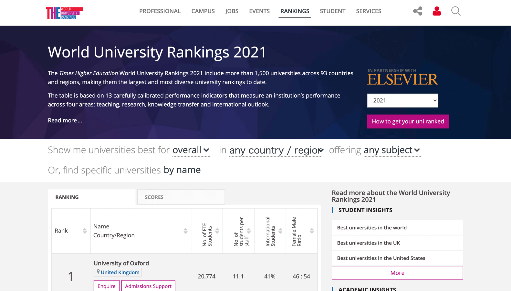This screenshot has height=291, width=511.
Task: Sort by Female:Male Ratio arrows
Action: point(312,231)
